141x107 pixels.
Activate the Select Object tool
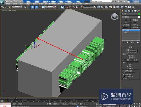pyautogui.click(x=21, y=7)
